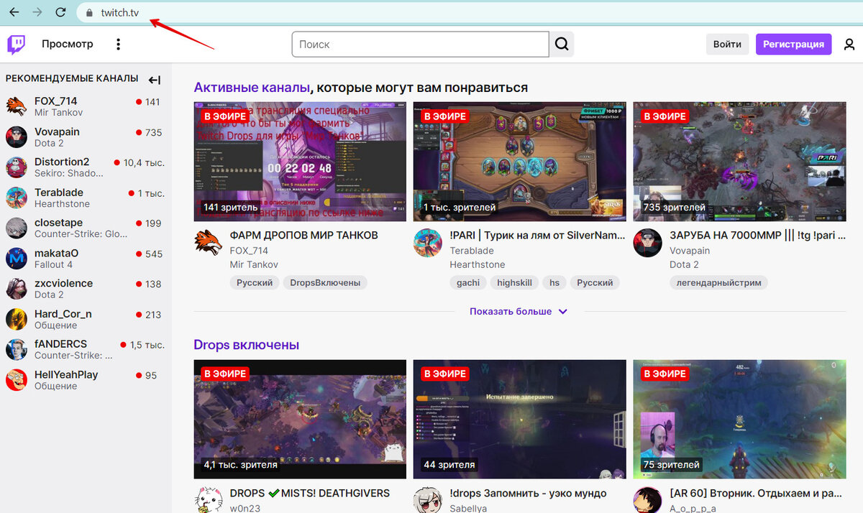Click FOX_714 fox avatar under stream card

(208, 243)
